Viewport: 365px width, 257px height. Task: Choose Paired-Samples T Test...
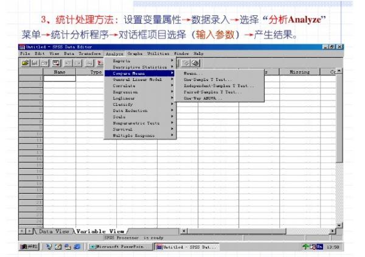click(220, 92)
